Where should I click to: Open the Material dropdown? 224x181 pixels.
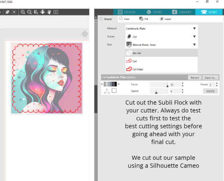tap(161, 28)
